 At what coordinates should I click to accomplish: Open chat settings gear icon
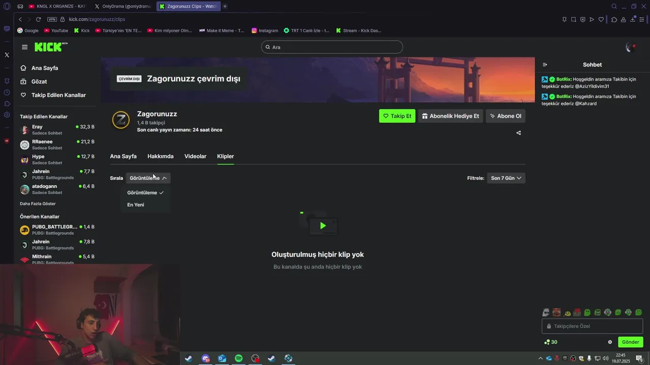(610, 342)
